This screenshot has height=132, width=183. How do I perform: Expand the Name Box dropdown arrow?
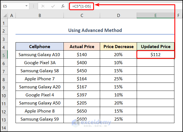coord(26,6)
